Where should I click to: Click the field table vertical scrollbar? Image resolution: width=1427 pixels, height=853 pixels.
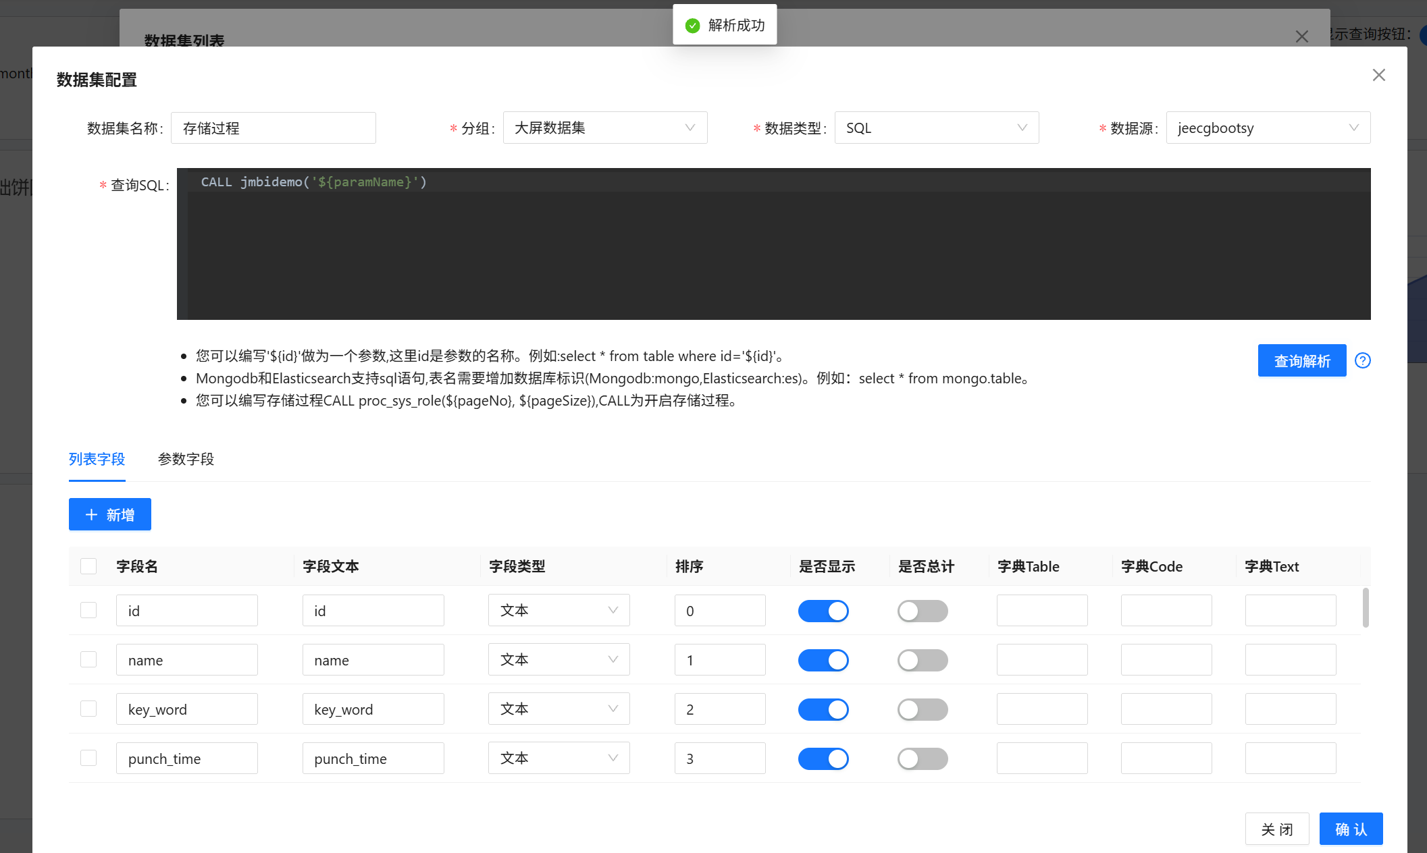point(1365,607)
